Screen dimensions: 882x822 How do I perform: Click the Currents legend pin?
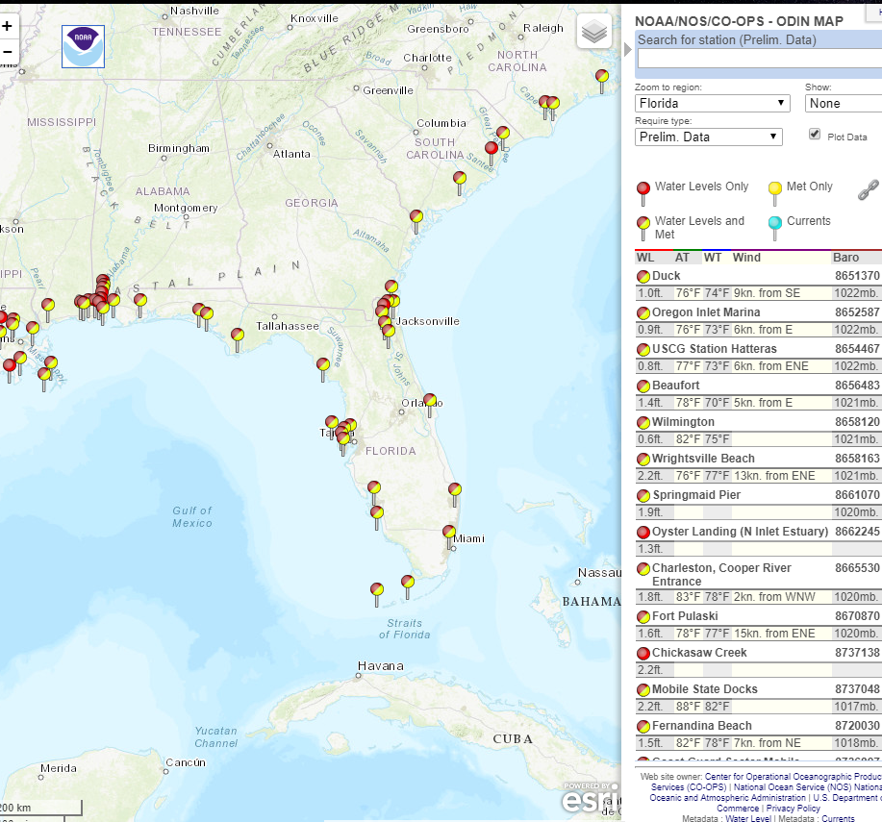(775, 228)
